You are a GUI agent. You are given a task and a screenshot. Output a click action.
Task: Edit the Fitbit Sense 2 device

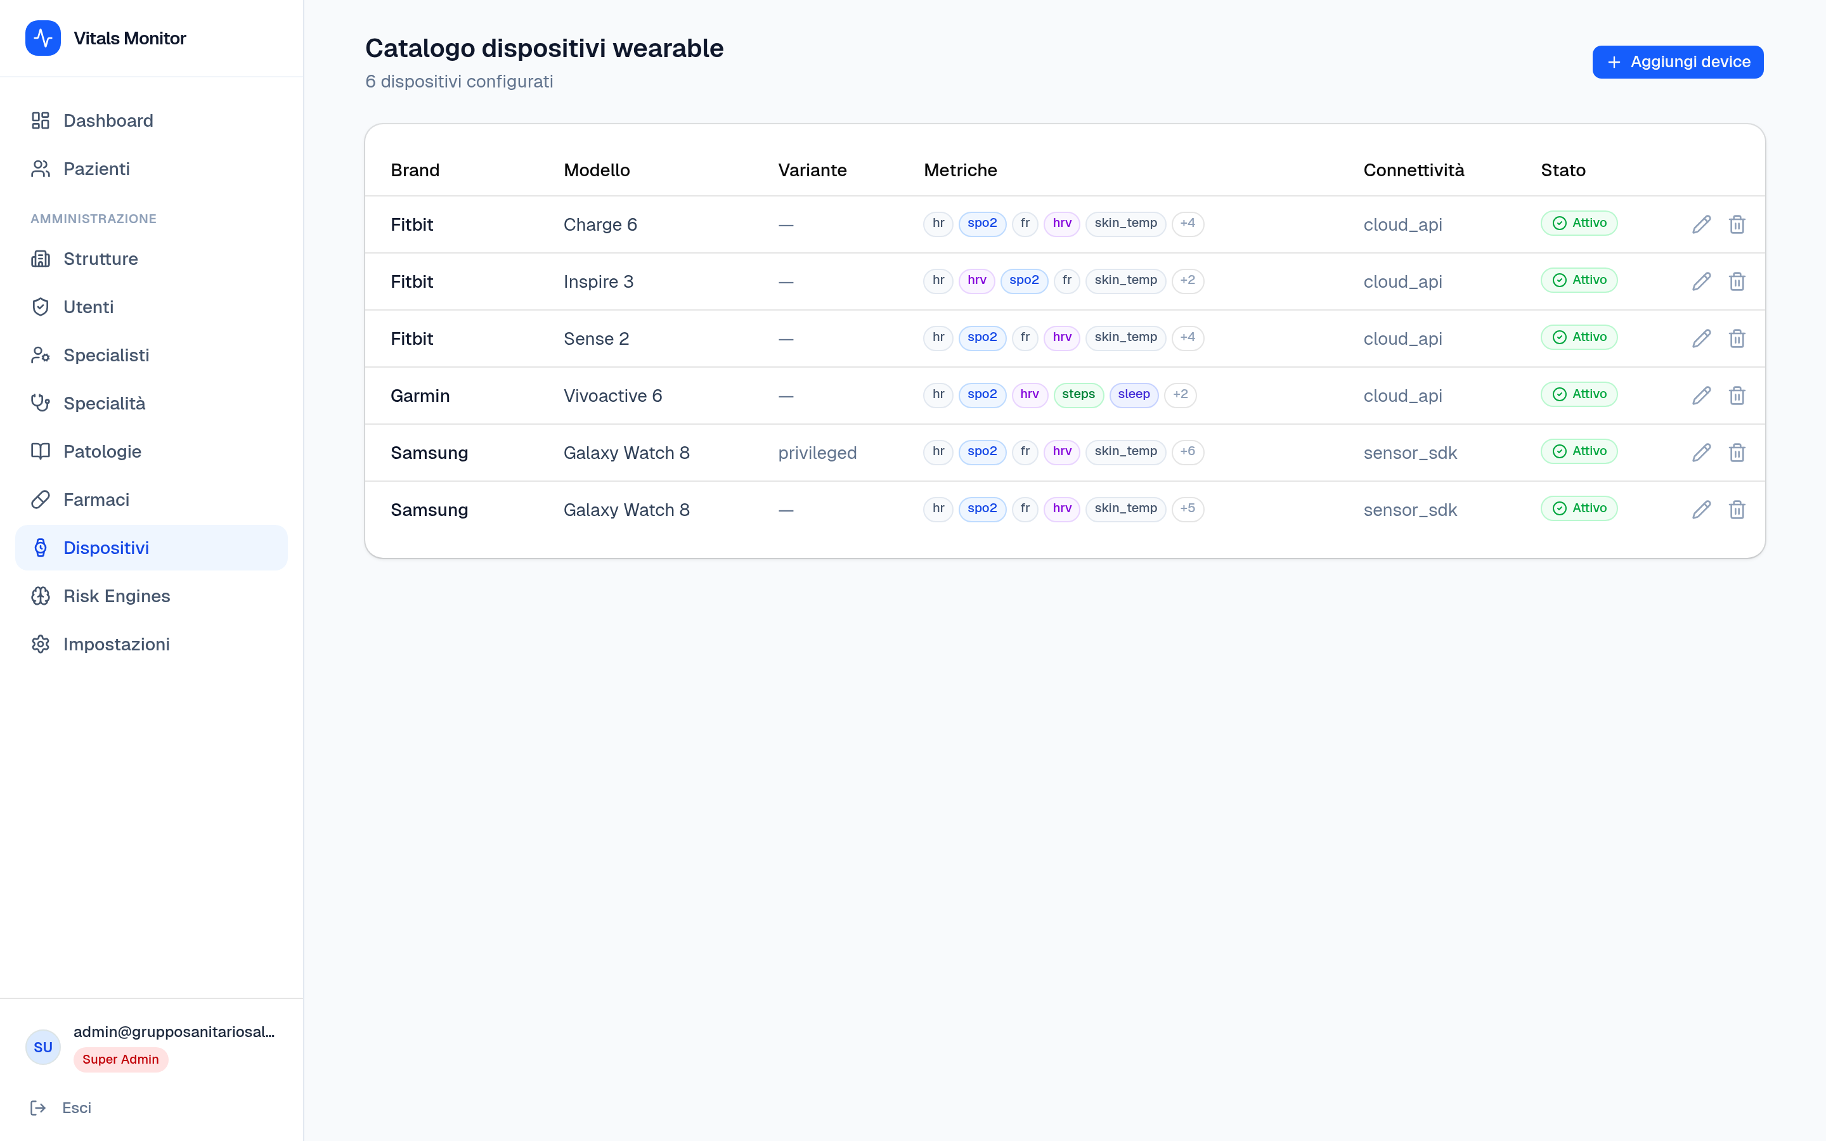click(1700, 338)
